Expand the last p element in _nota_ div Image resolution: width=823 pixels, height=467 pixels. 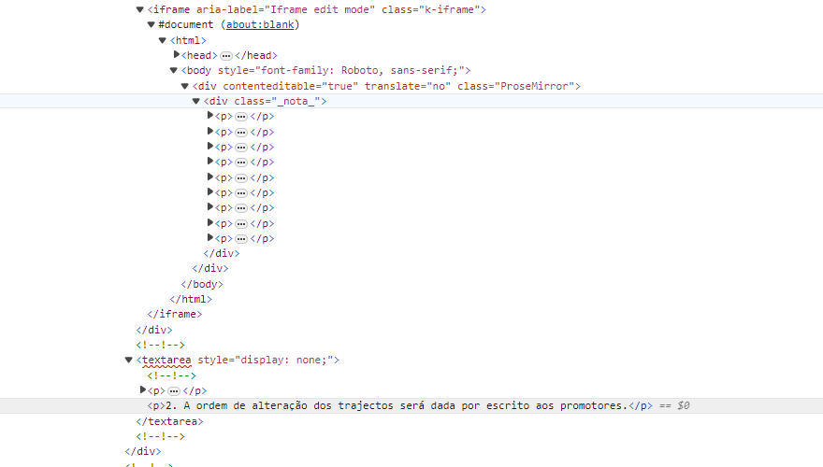click(210, 238)
